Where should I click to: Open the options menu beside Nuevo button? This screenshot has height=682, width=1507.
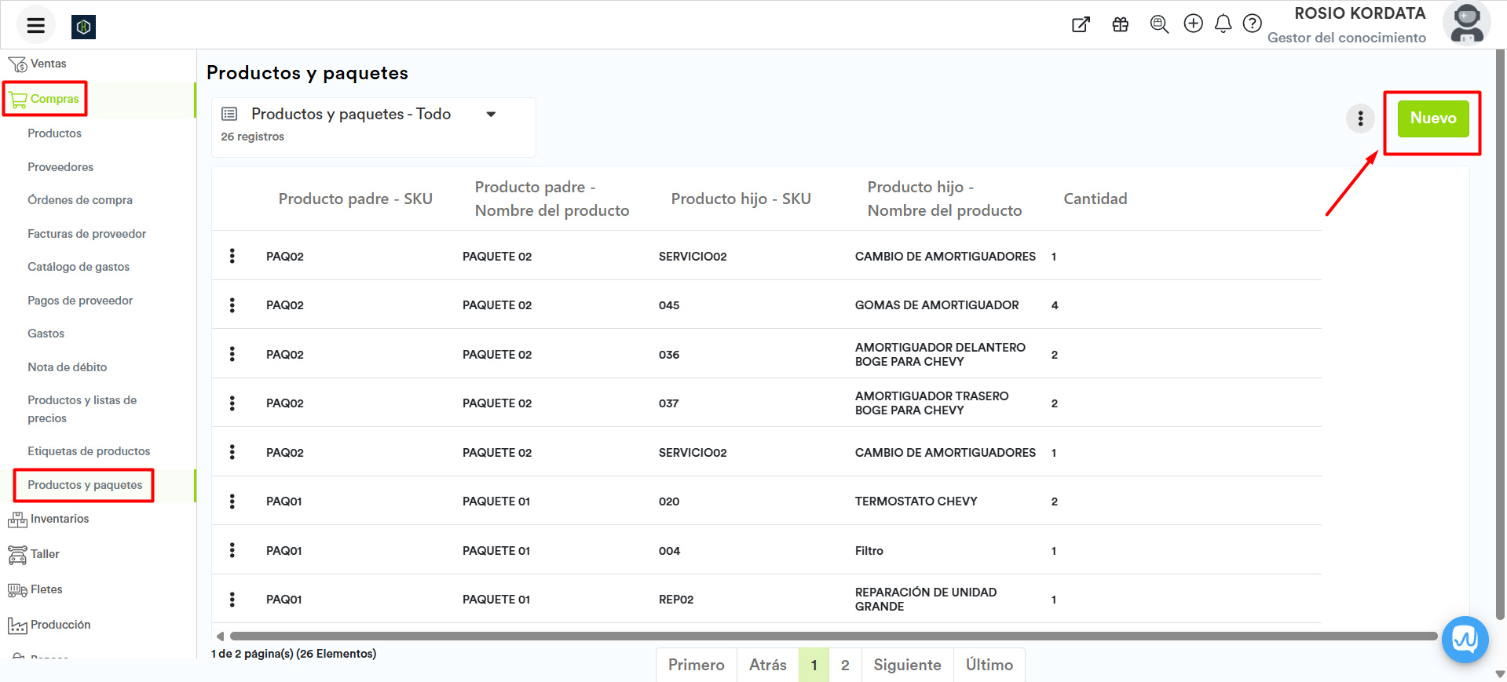[x=1360, y=119]
